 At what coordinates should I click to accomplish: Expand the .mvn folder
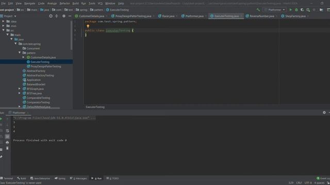click(3, 26)
